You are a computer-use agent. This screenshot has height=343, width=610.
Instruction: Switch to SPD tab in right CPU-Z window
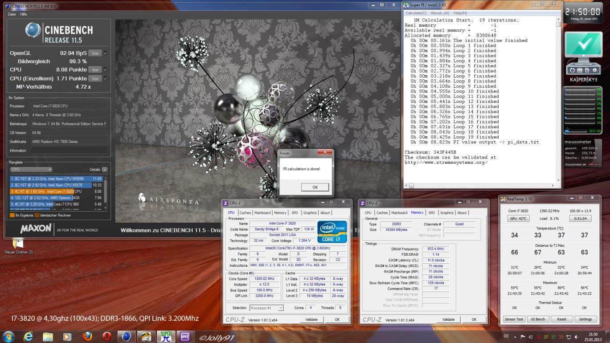pos(431,212)
